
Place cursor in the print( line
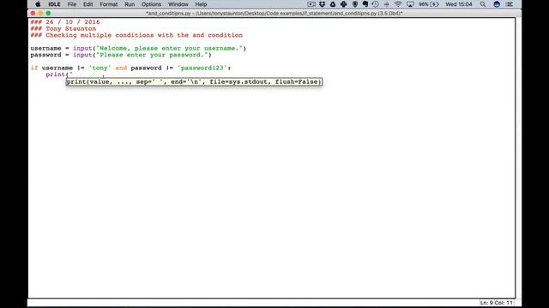(59, 74)
